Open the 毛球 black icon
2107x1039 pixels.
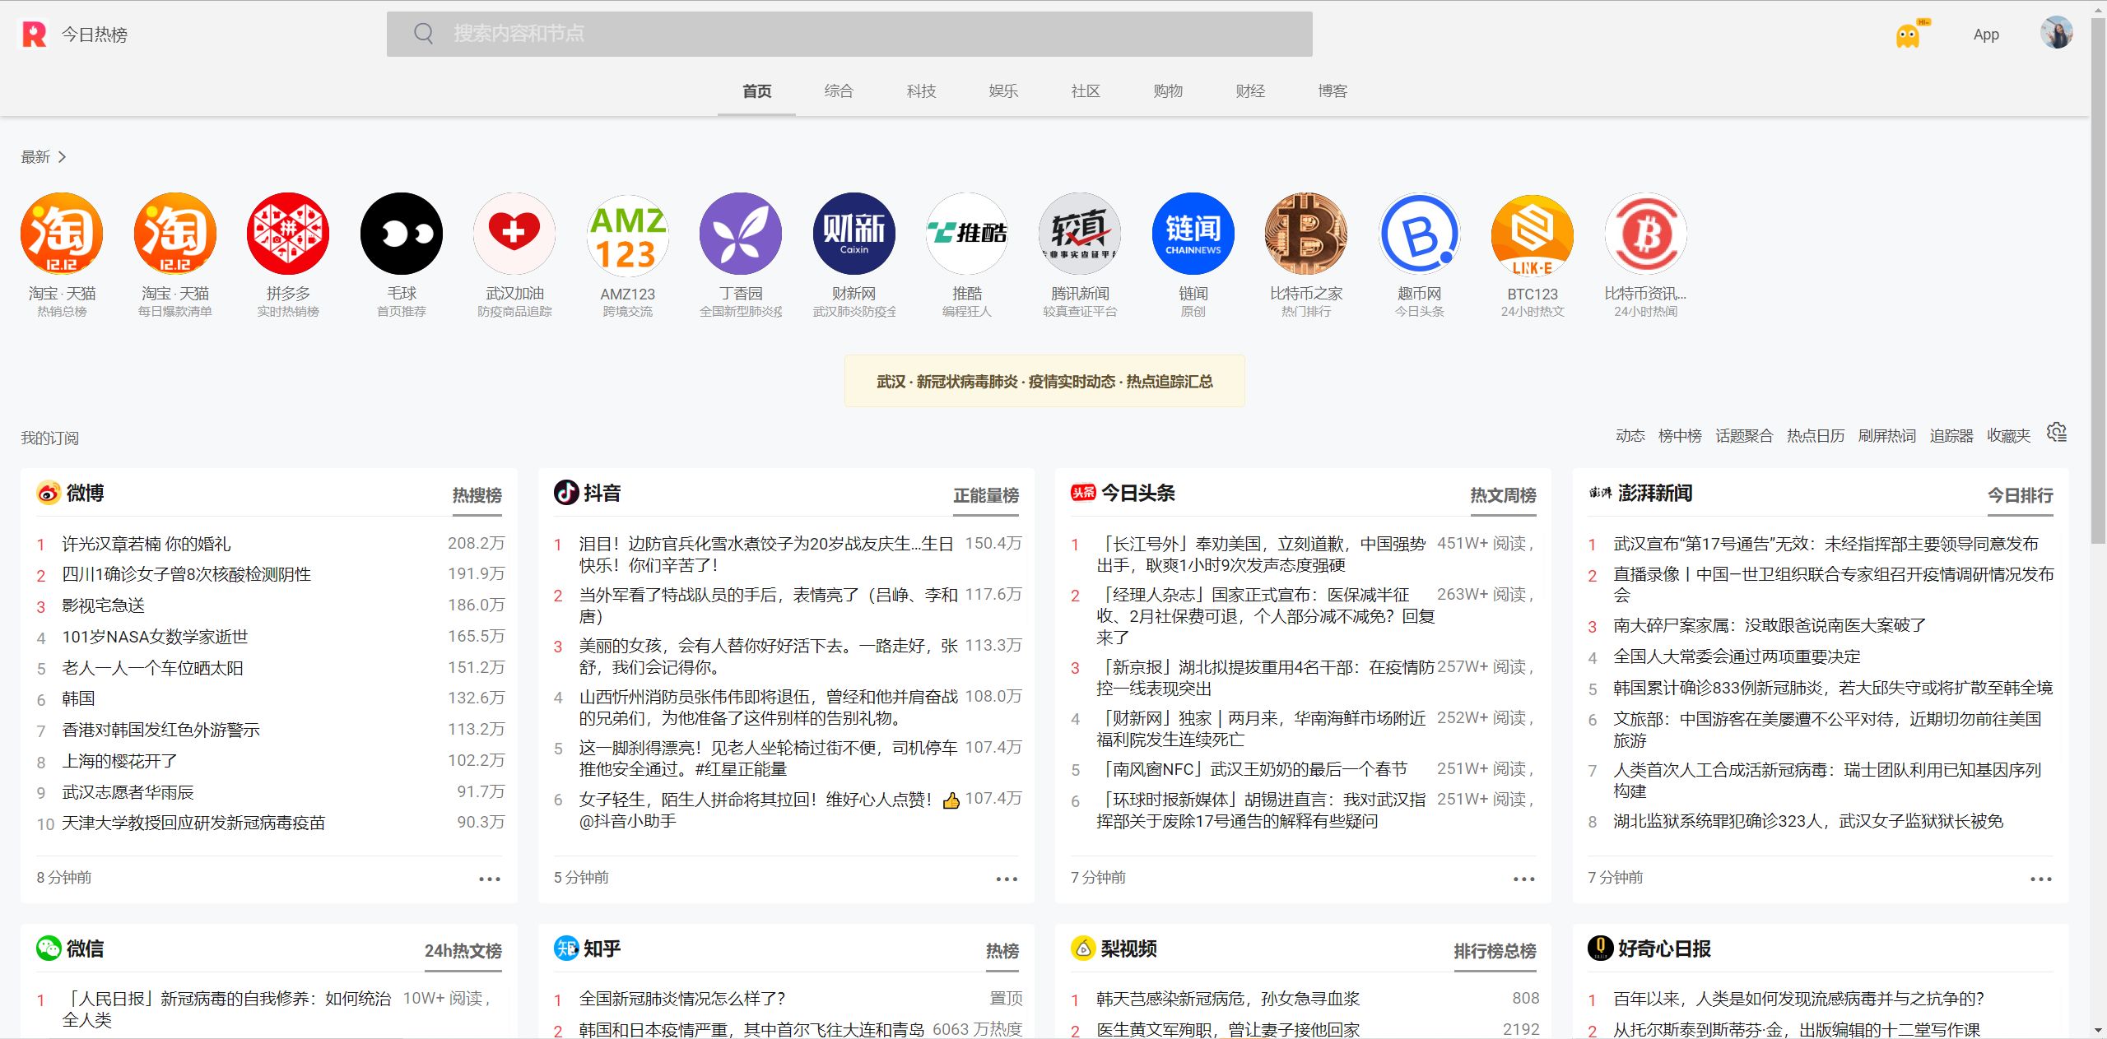(x=402, y=234)
